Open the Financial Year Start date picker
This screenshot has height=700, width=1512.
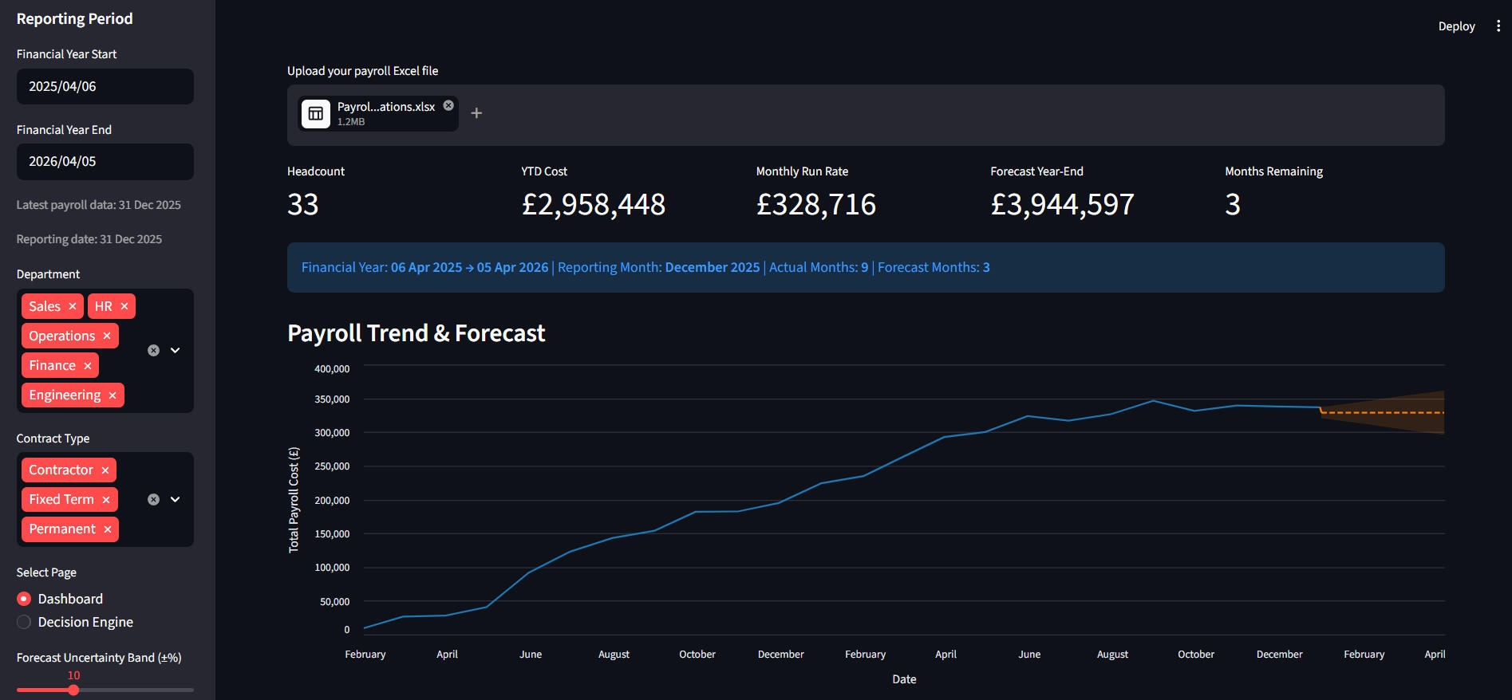point(105,86)
